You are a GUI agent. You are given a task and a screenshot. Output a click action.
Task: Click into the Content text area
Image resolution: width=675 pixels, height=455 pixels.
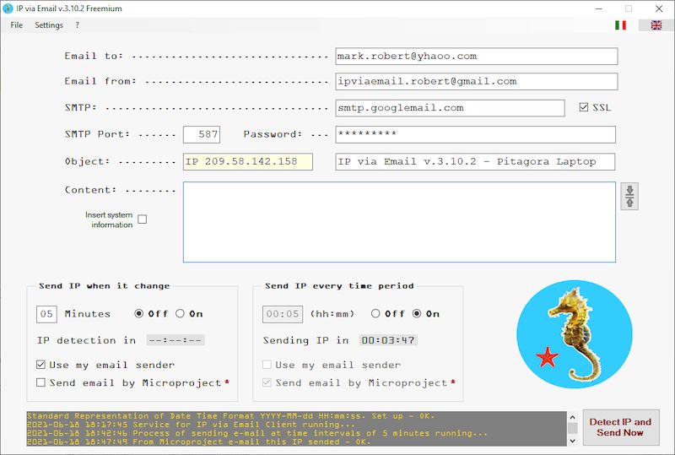point(399,222)
